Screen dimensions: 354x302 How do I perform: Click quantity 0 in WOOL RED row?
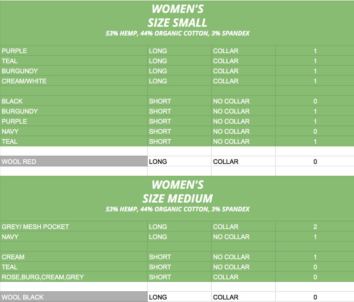pos(315,161)
